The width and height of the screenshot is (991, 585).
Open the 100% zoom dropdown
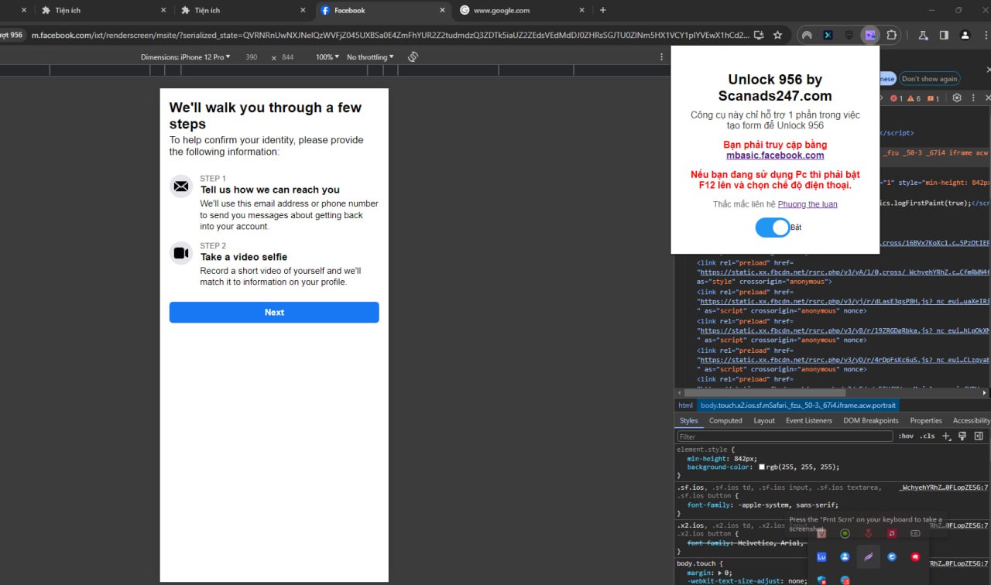[x=327, y=57]
